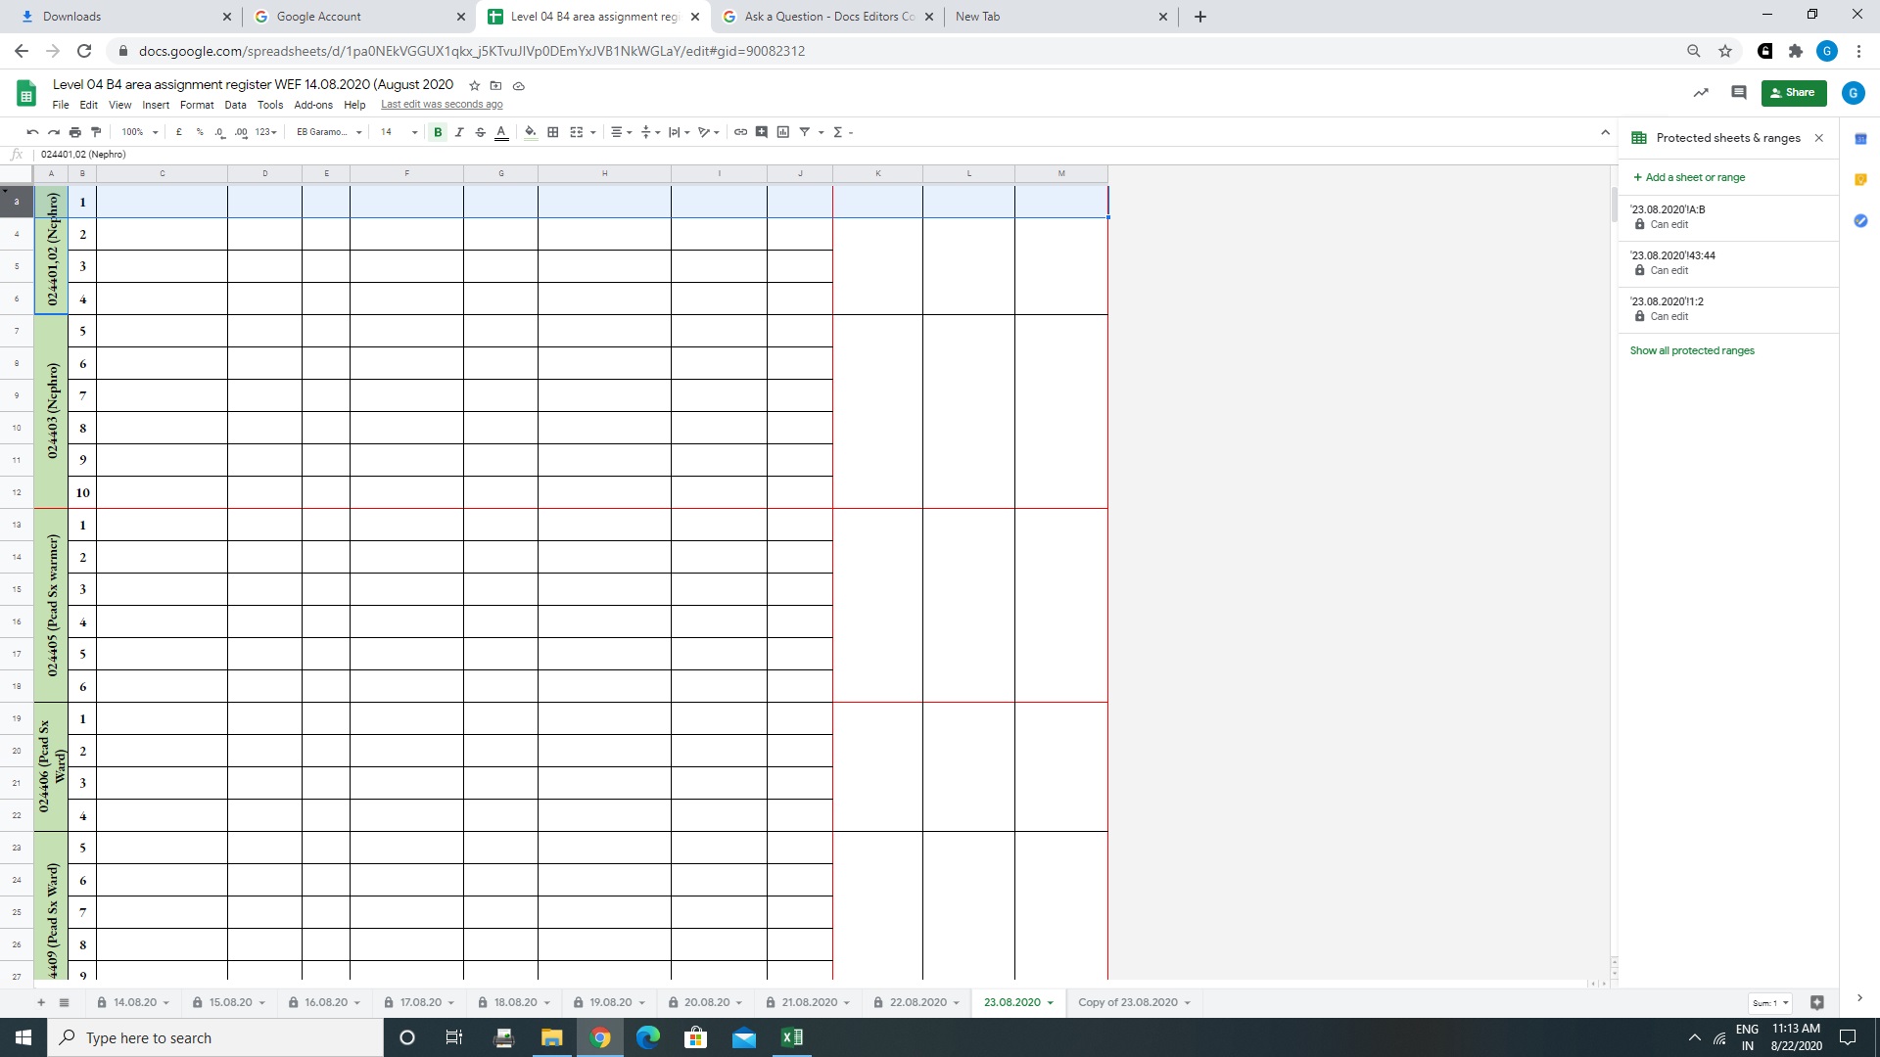
Task: Click the Text alignment icon
Action: tap(617, 132)
